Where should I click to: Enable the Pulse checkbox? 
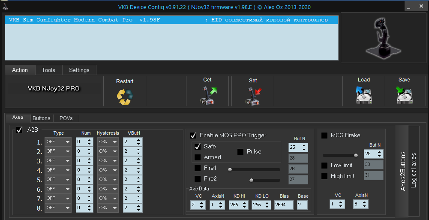tap(240, 152)
